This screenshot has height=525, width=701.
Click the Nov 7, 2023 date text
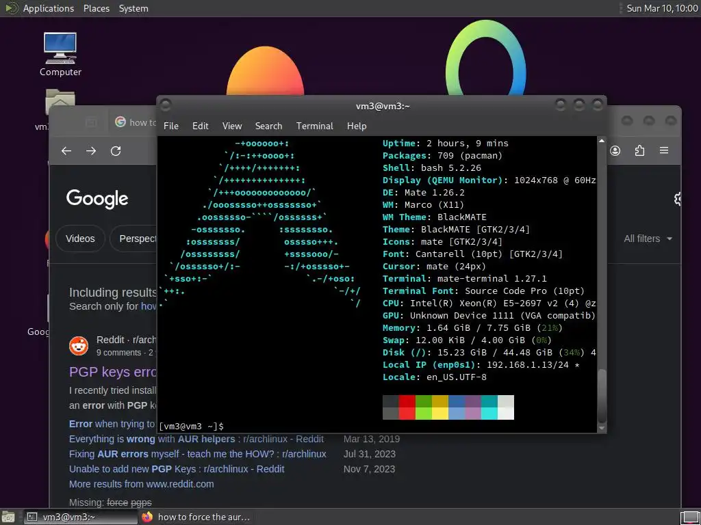click(369, 469)
